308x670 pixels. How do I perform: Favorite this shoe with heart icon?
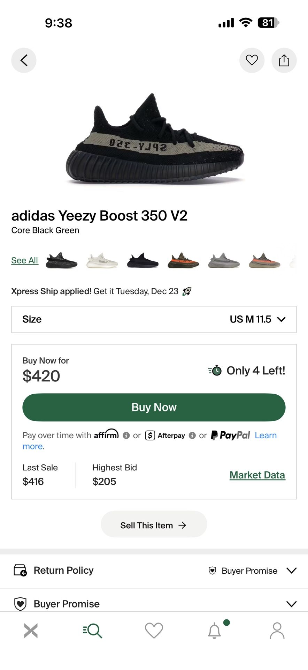point(252,60)
